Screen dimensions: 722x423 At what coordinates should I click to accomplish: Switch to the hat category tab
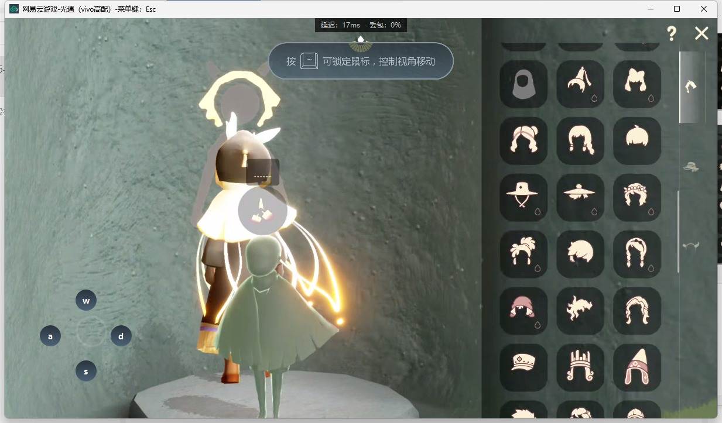(x=691, y=167)
